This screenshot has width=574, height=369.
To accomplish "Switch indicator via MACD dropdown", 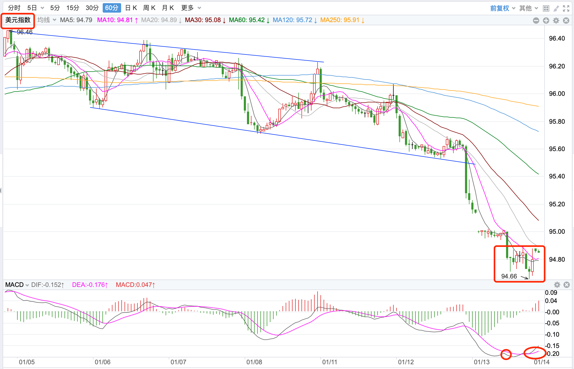I will pos(17,285).
